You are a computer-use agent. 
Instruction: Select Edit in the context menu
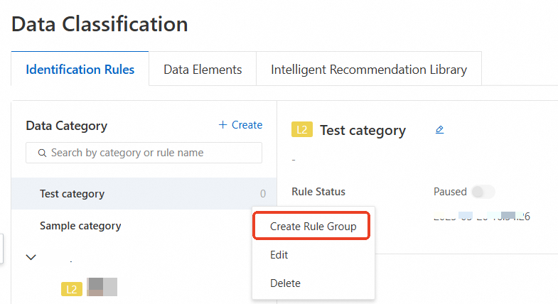(x=279, y=254)
